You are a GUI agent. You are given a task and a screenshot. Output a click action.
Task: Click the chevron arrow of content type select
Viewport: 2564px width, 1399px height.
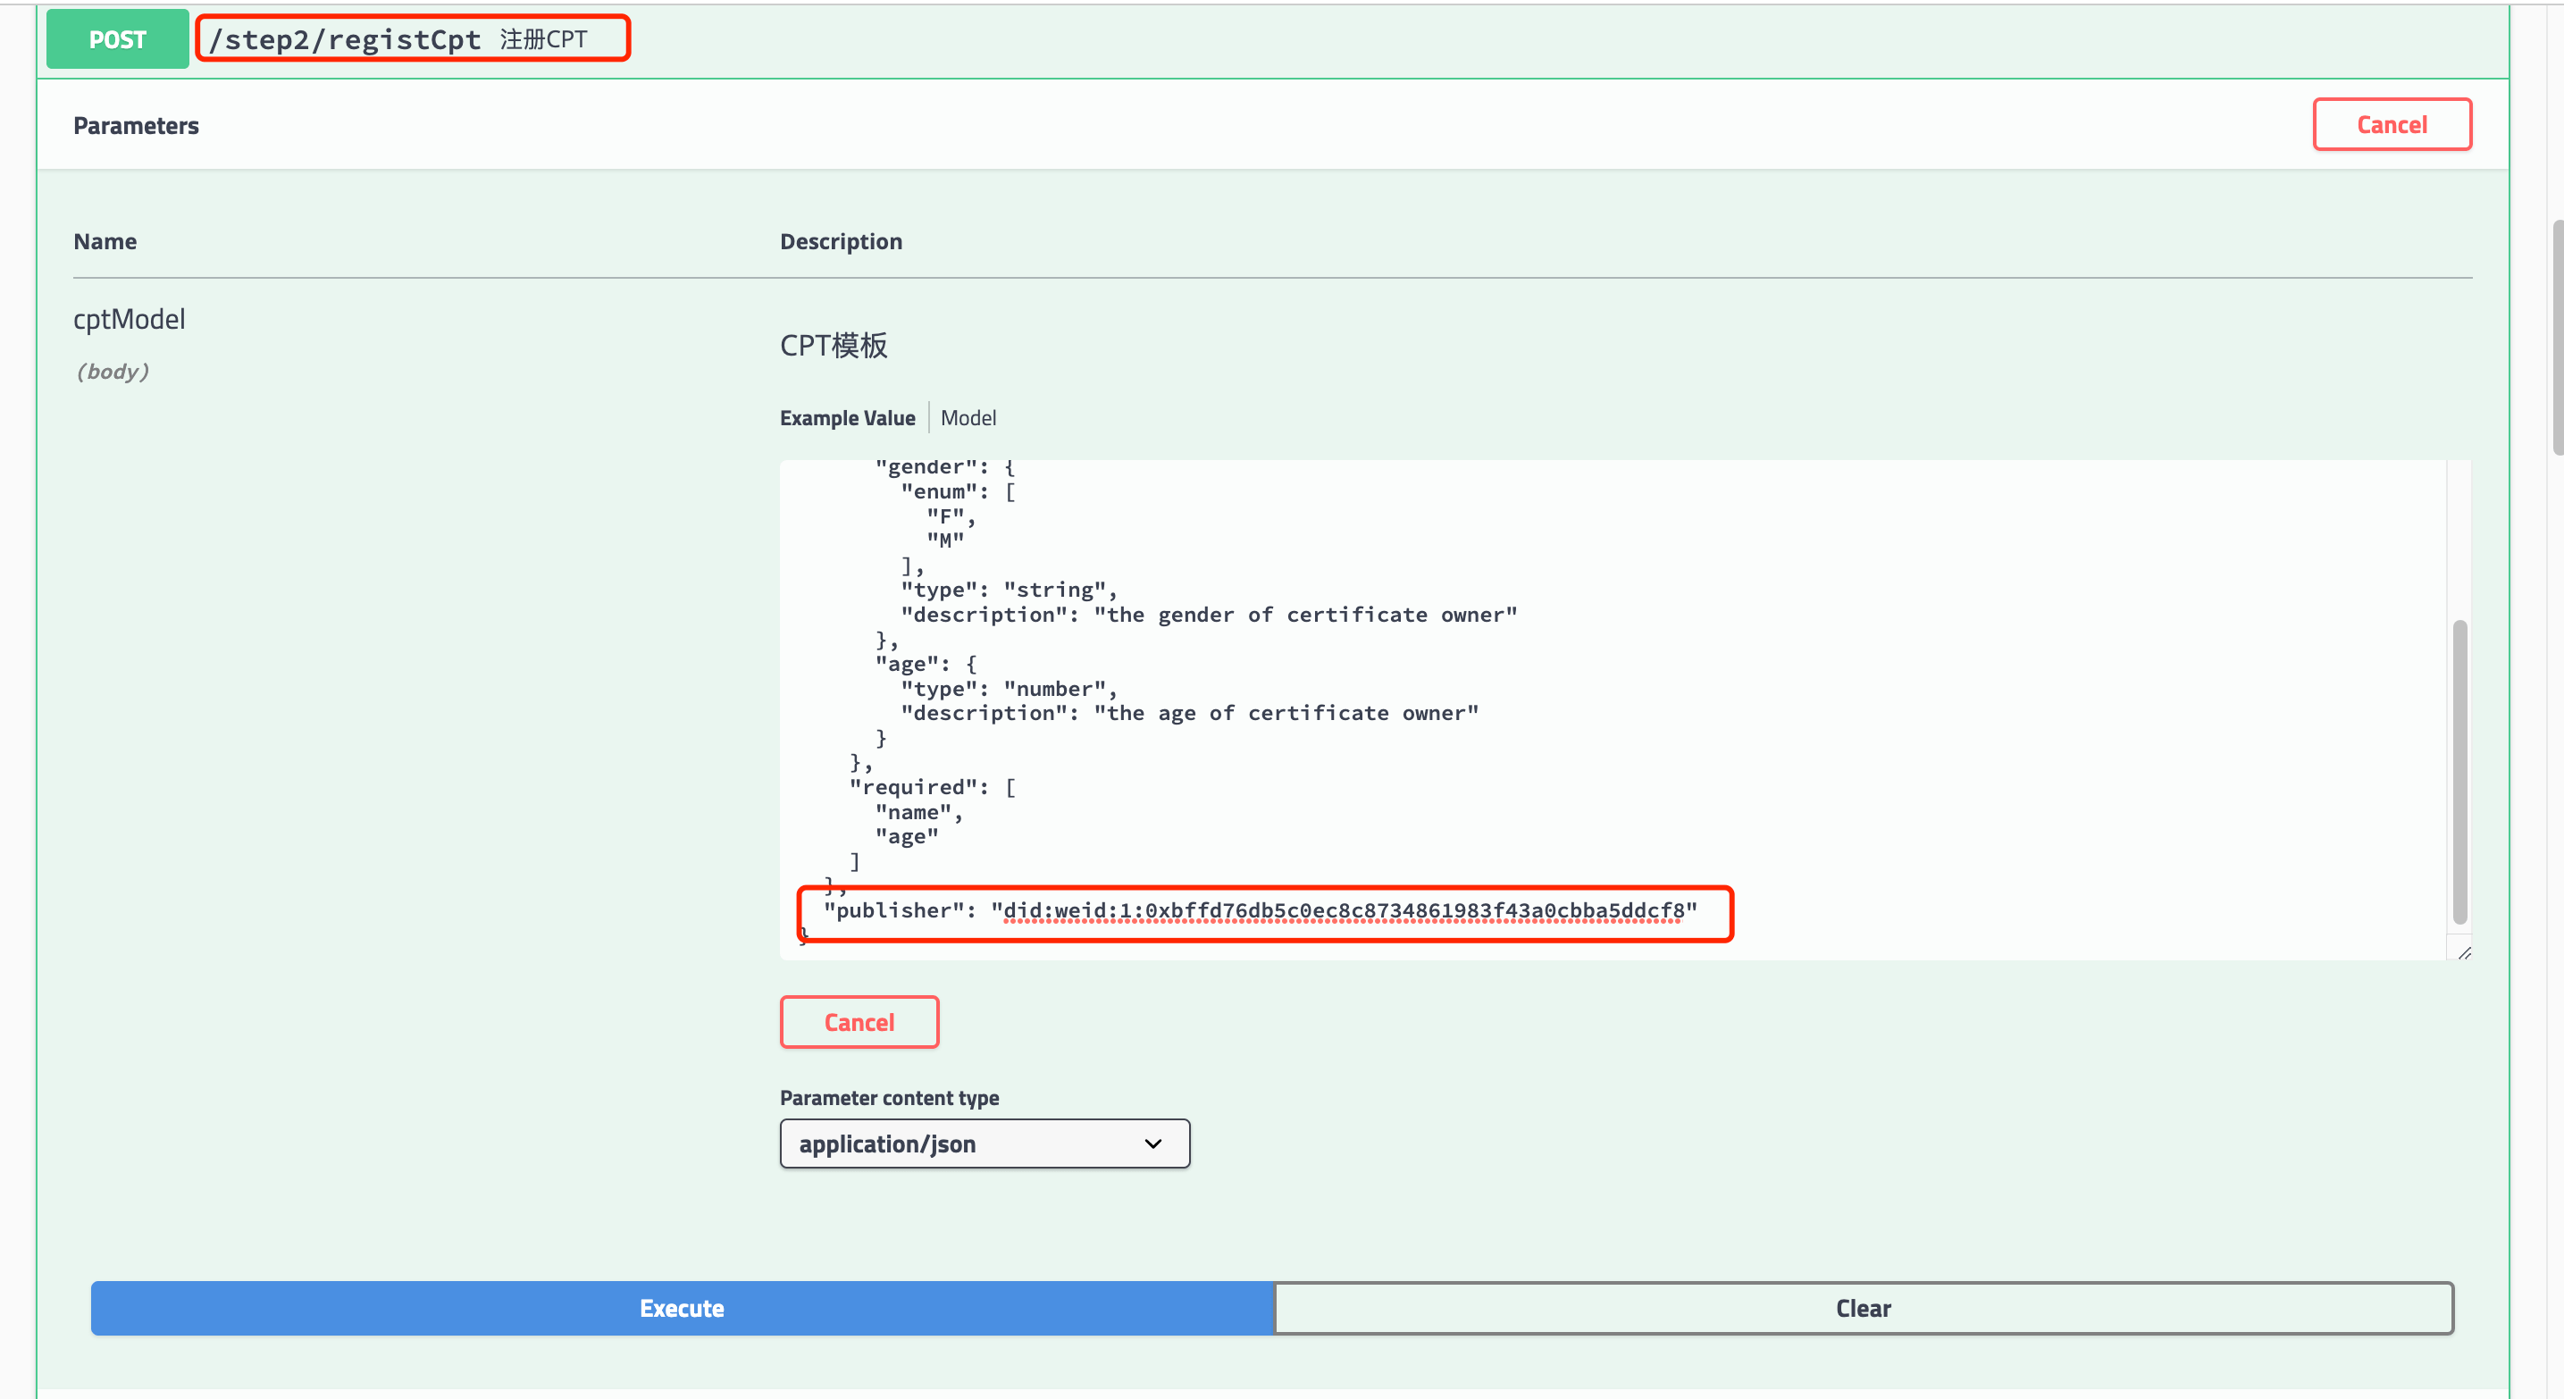click(x=1152, y=1143)
